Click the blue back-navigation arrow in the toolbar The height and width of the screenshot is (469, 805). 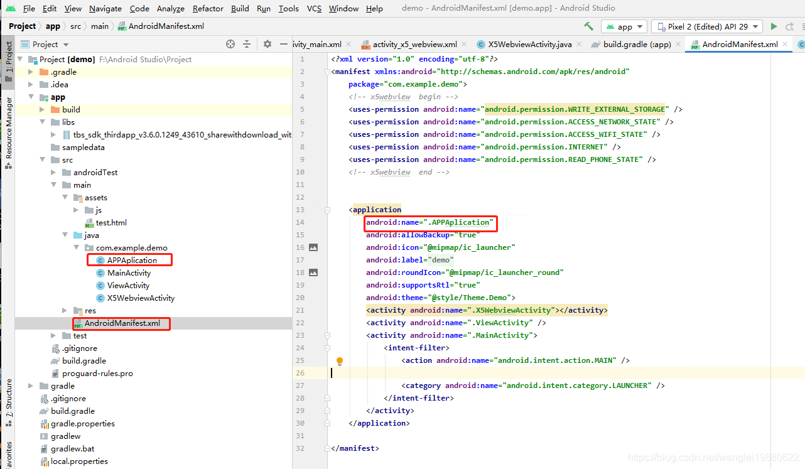pos(588,26)
